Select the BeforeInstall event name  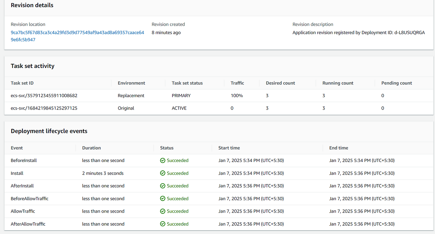pos(24,160)
